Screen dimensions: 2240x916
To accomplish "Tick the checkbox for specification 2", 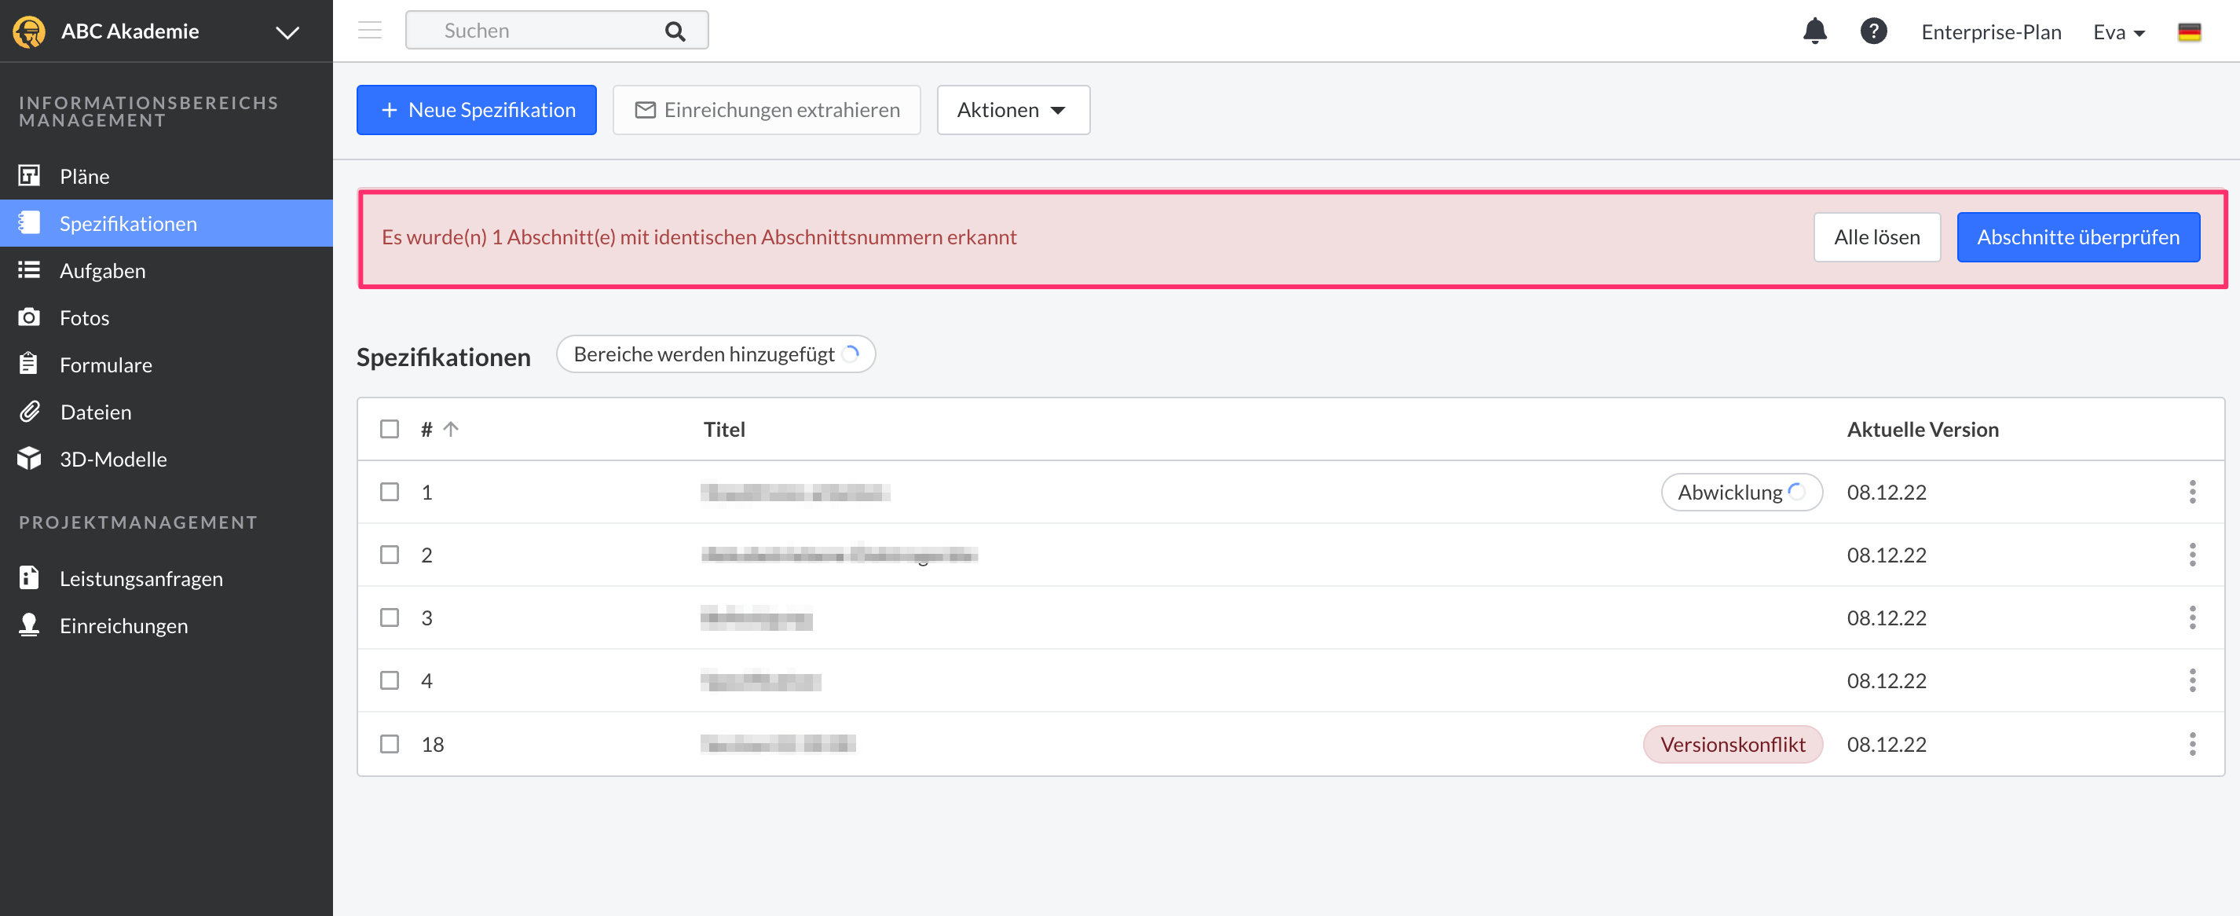I will (x=390, y=554).
